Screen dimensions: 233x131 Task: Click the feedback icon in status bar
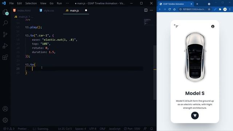[x=145, y=128]
